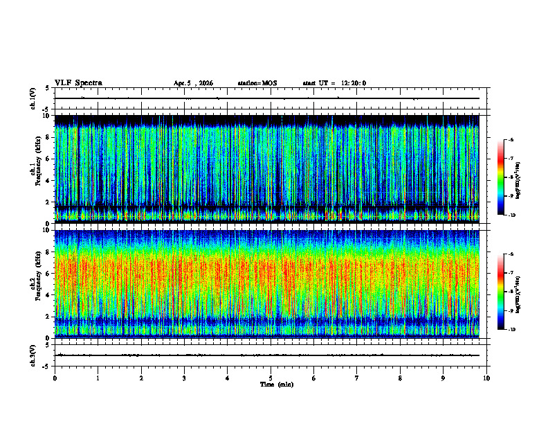Screen dimensions: 548x424
Task: Select the date text "Apr. 5, 2026"
Action: 193,83
